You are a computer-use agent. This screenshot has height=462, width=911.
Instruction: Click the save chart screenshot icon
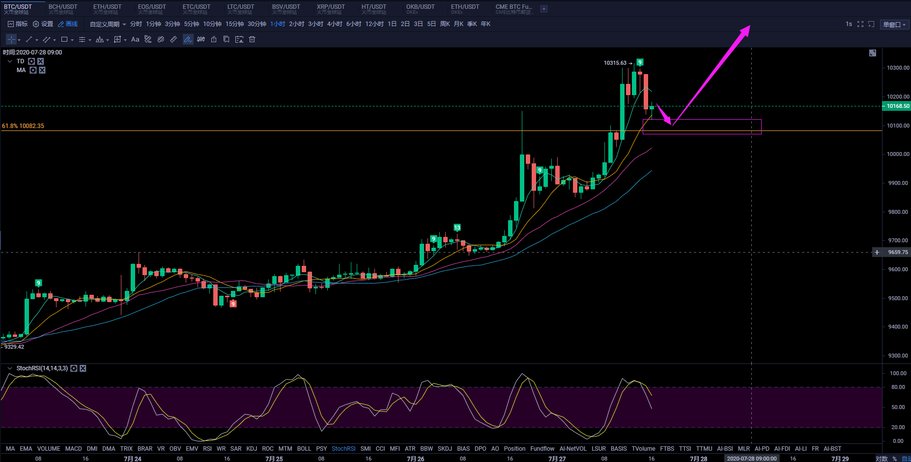[x=239, y=40]
